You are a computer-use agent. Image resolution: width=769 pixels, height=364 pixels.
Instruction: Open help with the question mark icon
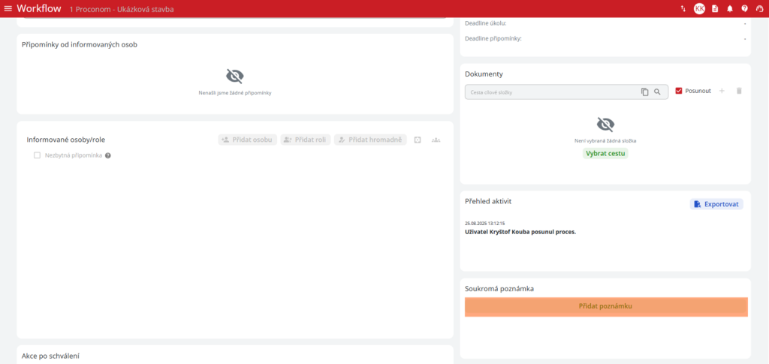[x=744, y=9]
